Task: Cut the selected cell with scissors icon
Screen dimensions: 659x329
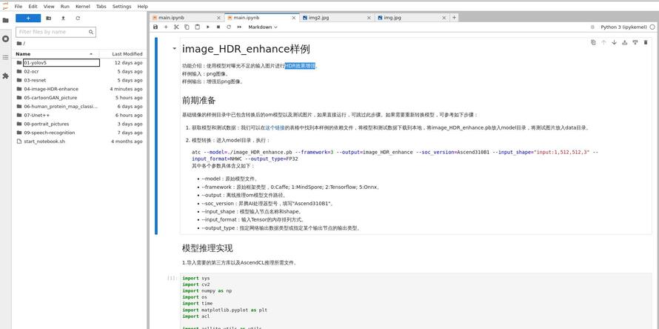Action: click(176, 27)
